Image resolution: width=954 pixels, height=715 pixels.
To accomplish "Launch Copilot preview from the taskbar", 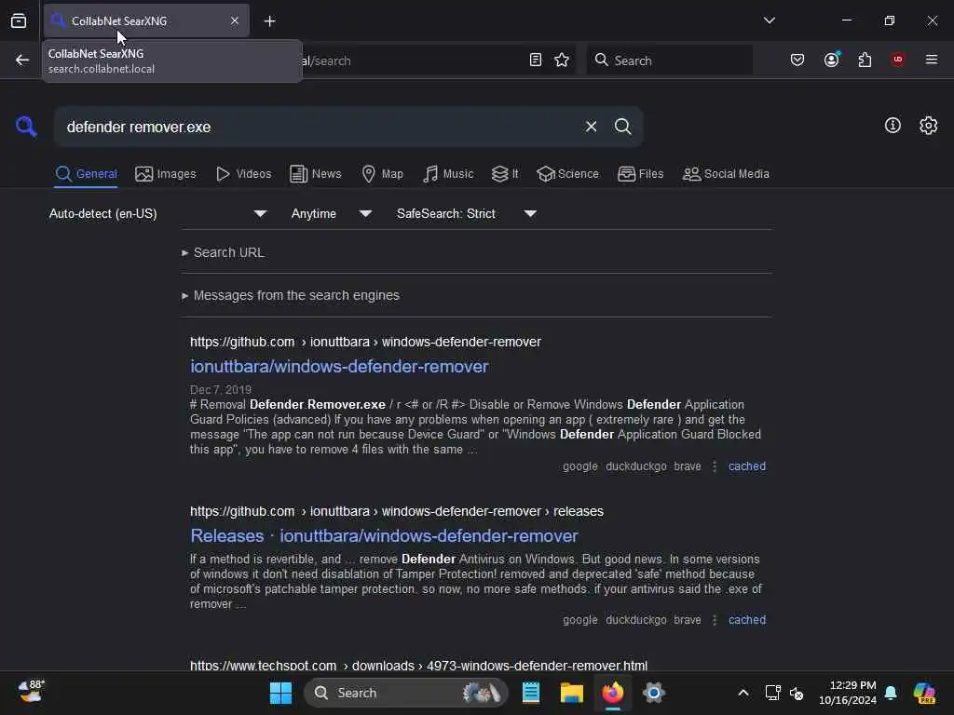I will (x=925, y=693).
